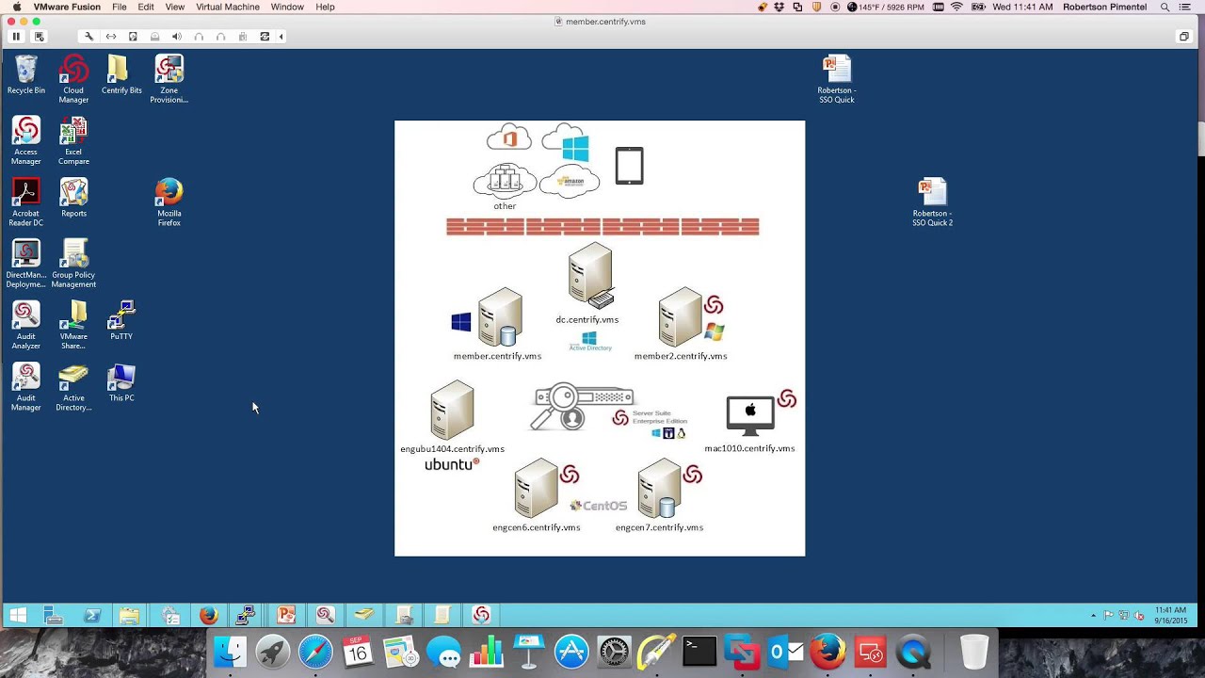Open the Centrify Bits folder
The height and width of the screenshot is (678, 1205).
pyautogui.click(x=121, y=74)
